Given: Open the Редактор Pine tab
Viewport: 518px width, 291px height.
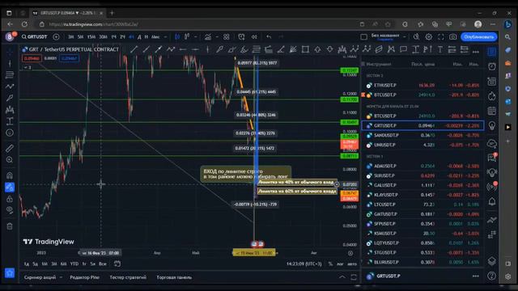Looking at the screenshot, I should (84, 277).
